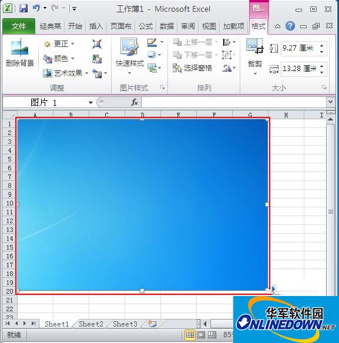Image resolution: width=339 pixels, height=343 pixels.
Task: Click the Rotate objects icon
Action: tap(227, 68)
